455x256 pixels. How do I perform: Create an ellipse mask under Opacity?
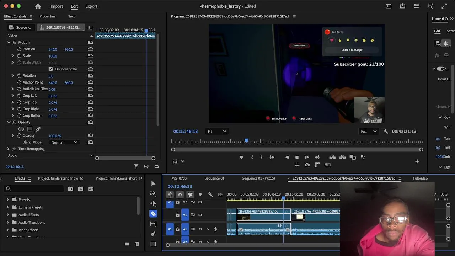(21, 129)
